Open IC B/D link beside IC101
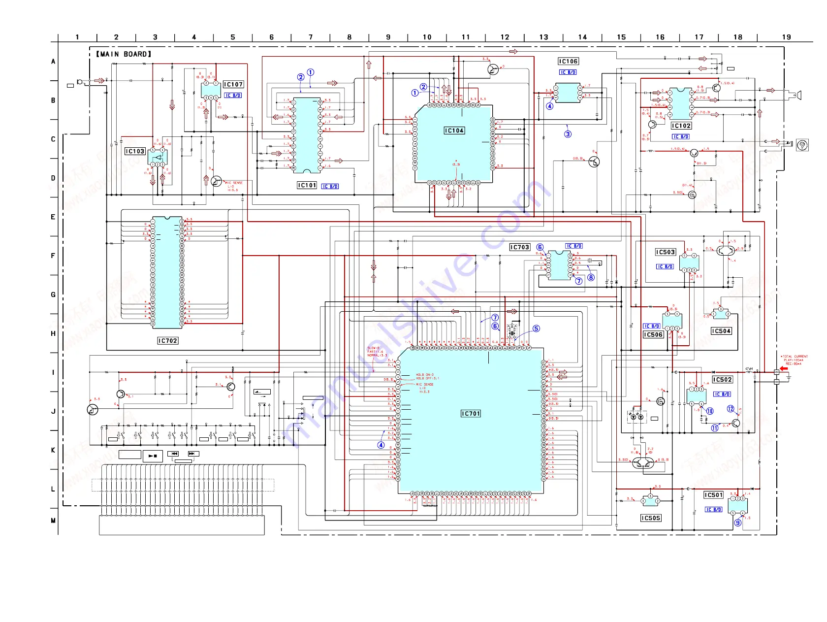This screenshot has height=622, width=827. click(330, 187)
